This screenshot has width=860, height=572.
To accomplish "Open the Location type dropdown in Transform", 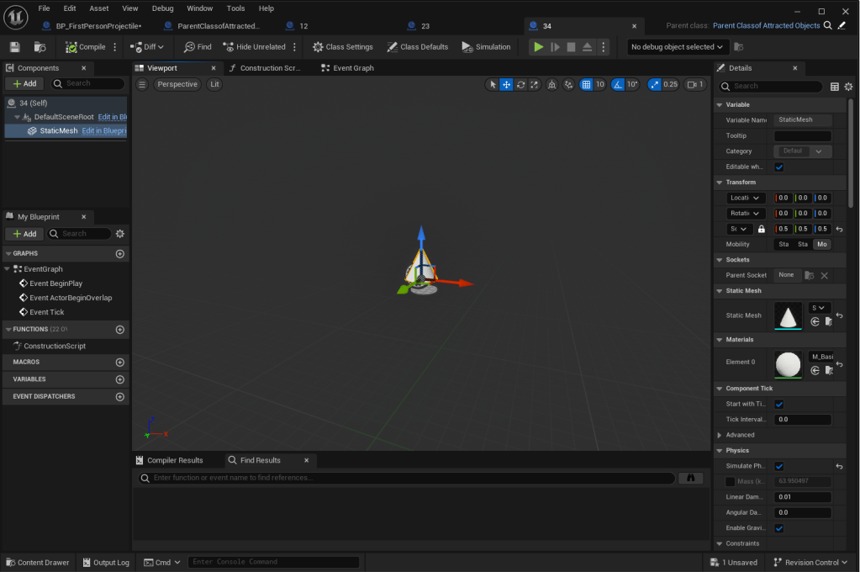I will [745, 198].
